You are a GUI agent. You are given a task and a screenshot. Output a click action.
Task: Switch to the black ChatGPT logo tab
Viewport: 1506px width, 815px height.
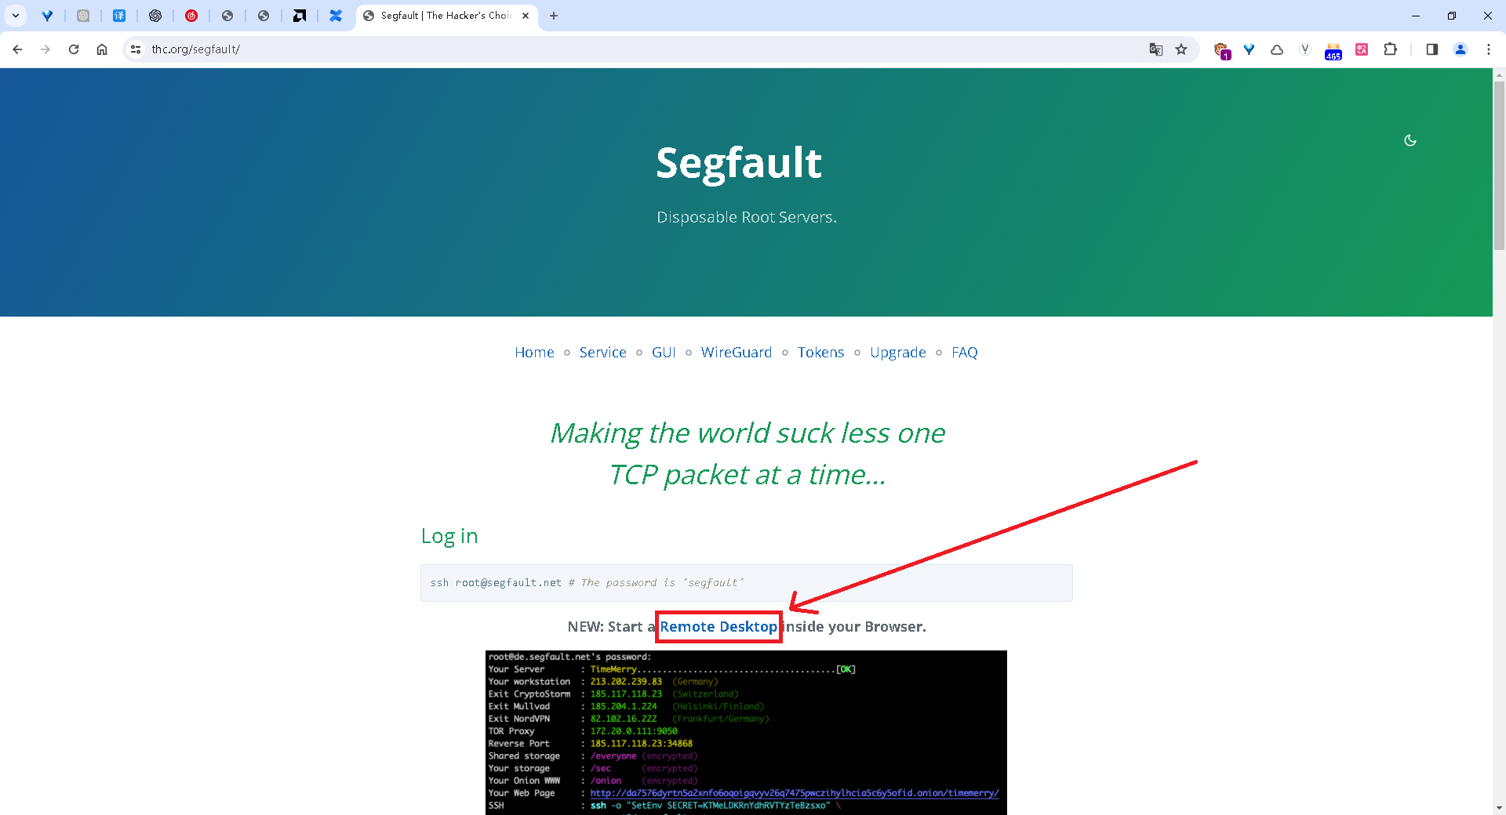click(155, 16)
